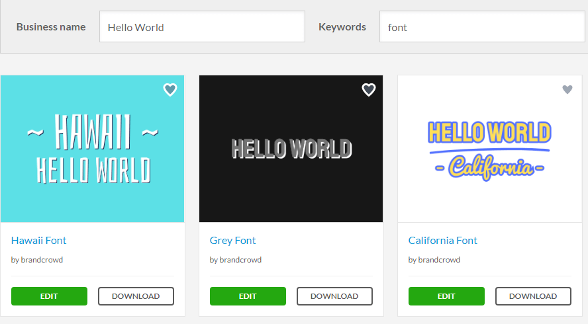Open the Grey Hello World logo preview
Screen dimensions: 588x324
(291, 149)
